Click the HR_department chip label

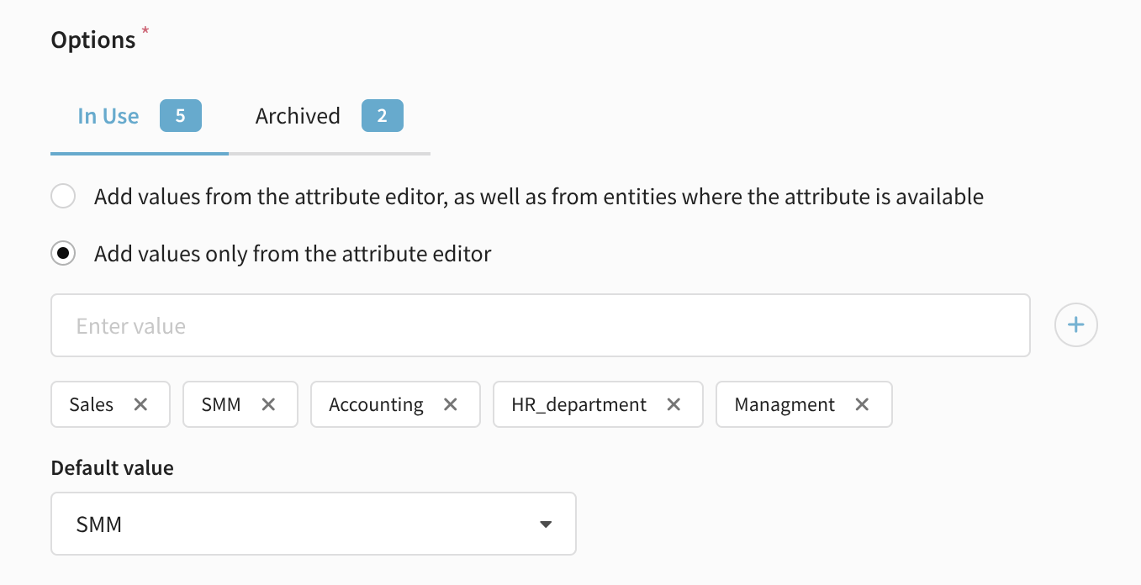coord(578,404)
